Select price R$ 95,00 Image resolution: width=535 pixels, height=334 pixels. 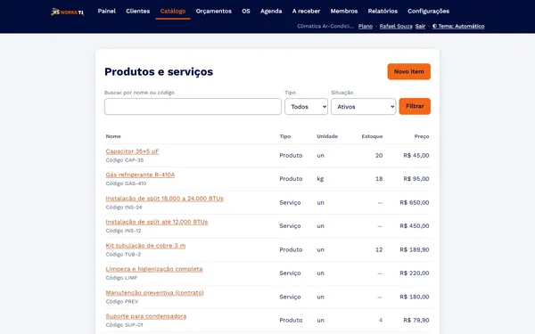pyautogui.click(x=416, y=179)
